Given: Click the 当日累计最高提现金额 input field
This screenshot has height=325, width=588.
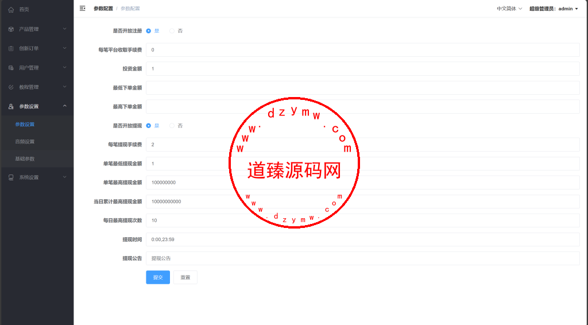Looking at the screenshot, I should tap(363, 202).
